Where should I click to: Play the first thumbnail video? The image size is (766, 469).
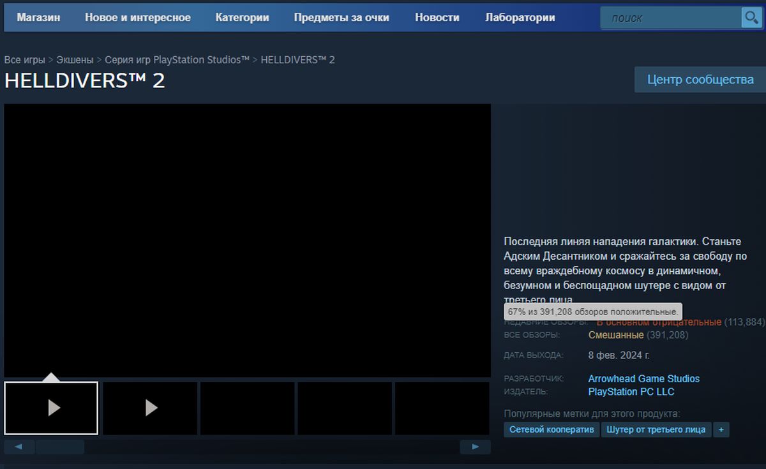51,408
